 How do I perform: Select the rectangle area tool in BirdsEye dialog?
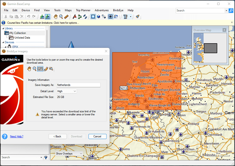pos(40,69)
